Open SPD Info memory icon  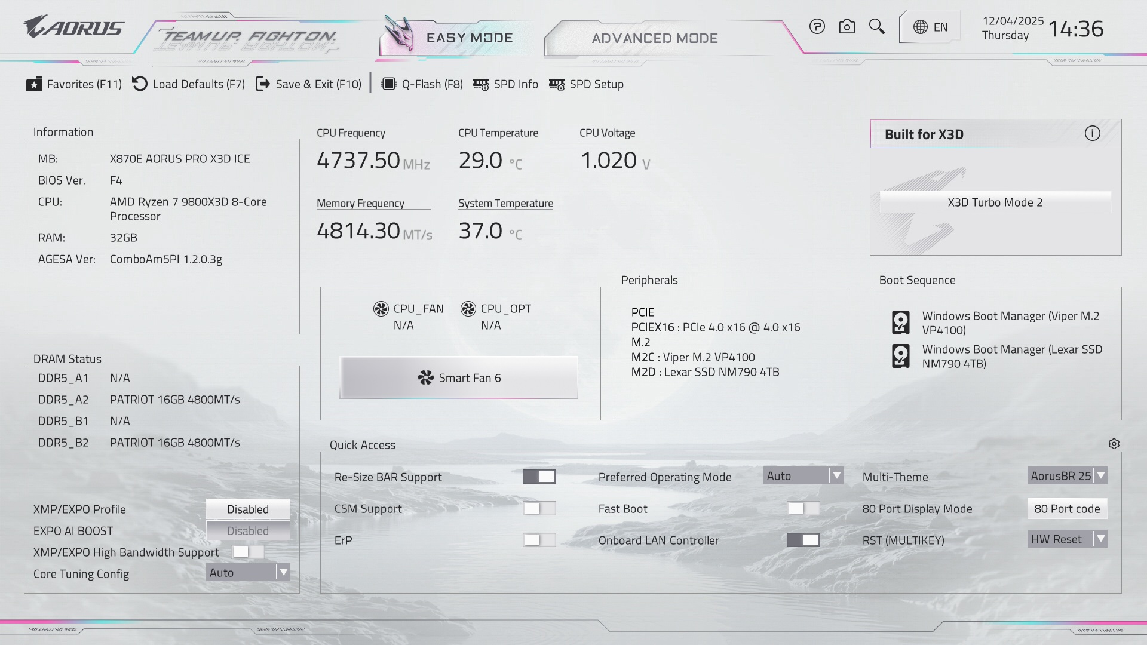(481, 84)
